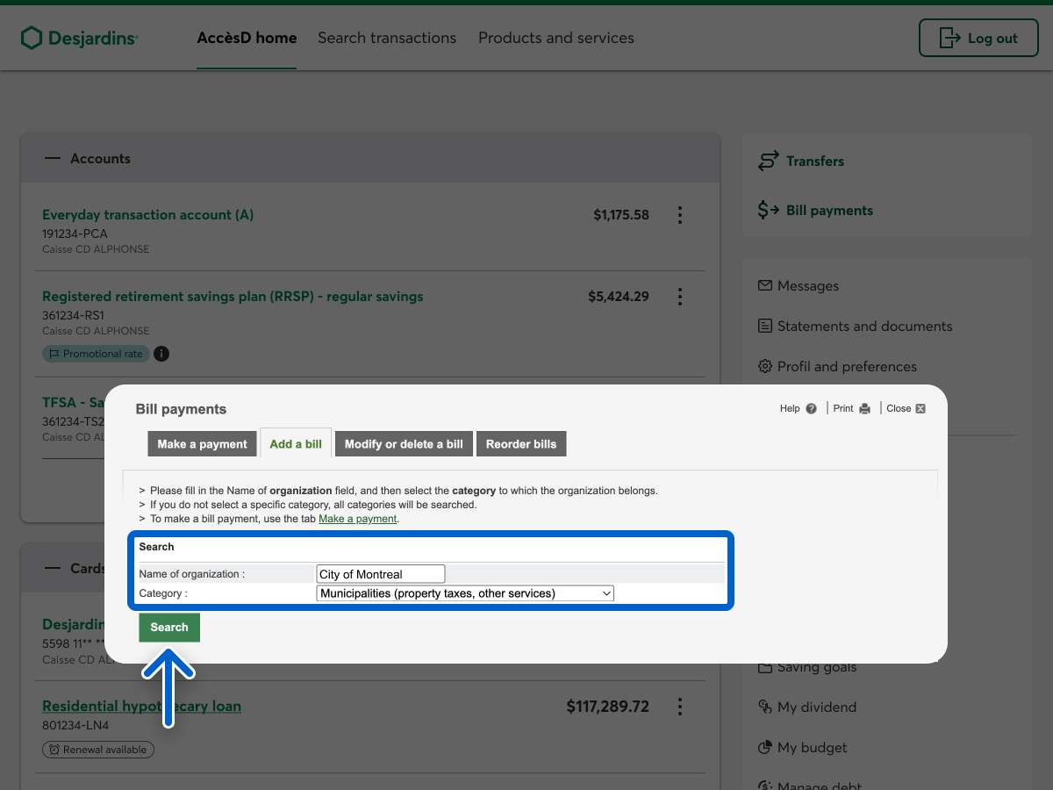
Task: Switch to the Make a payment tab
Action: tap(202, 444)
